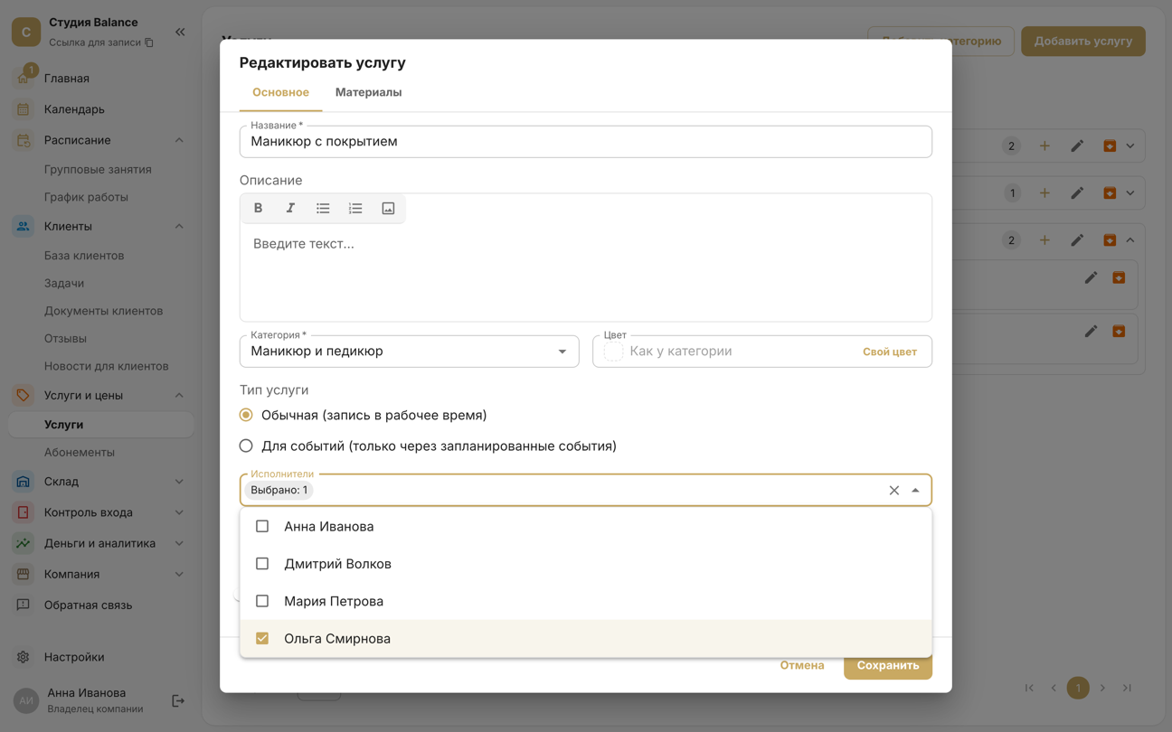
Task: Switch to the Материалы tab
Action: (368, 92)
